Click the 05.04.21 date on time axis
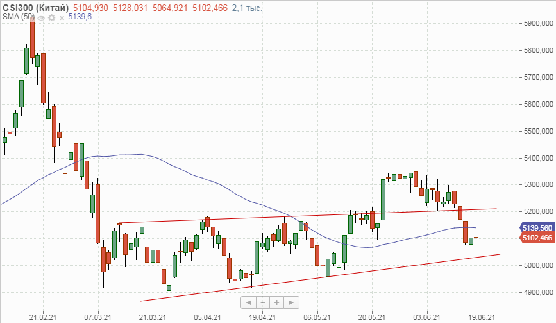Viewport: 556px width, 323px height. [207, 317]
